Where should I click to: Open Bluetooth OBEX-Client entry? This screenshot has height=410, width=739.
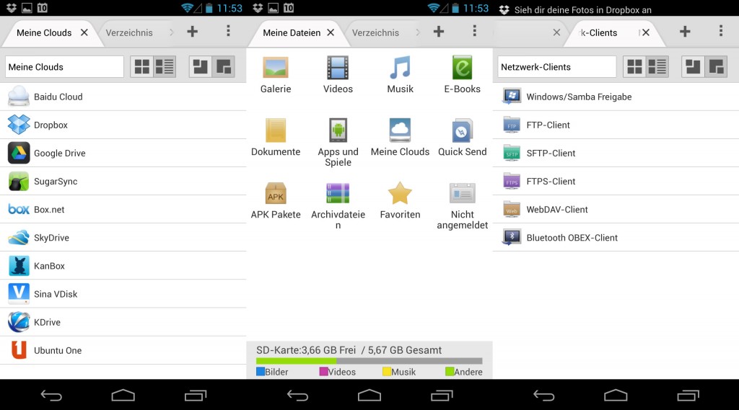click(x=616, y=238)
